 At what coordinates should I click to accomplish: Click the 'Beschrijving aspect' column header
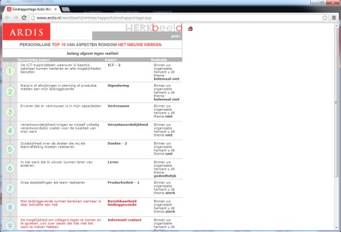pos(34,60)
